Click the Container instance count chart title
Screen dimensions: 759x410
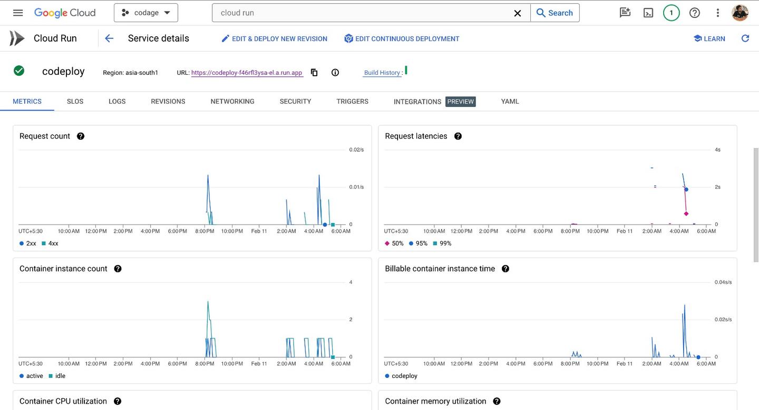[63, 268]
